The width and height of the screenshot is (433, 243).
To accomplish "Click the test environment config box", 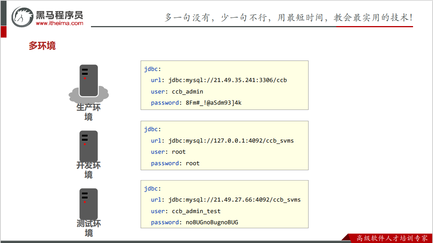I will coord(224,204).
